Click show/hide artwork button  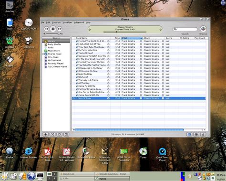click(x=66, y=134)
